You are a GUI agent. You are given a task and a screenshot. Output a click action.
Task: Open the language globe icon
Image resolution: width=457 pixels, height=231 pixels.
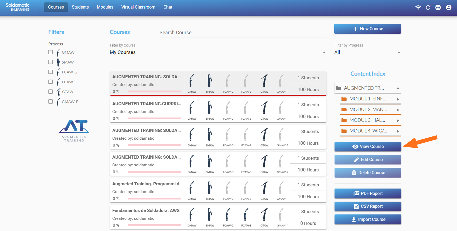click(438, 7)
